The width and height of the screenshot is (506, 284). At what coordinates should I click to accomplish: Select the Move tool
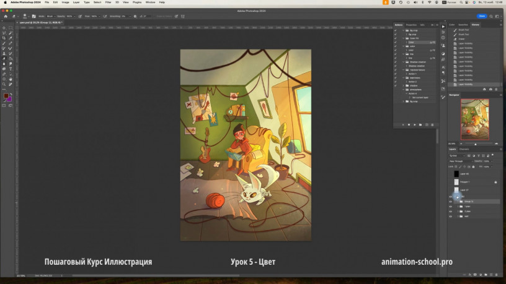click(4, 28)
